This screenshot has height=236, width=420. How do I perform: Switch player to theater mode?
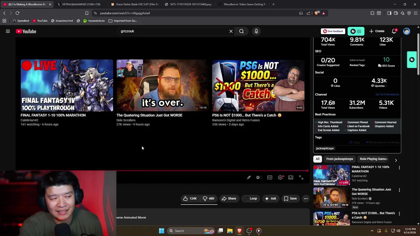pyautogui.click(x=291, y=177)
